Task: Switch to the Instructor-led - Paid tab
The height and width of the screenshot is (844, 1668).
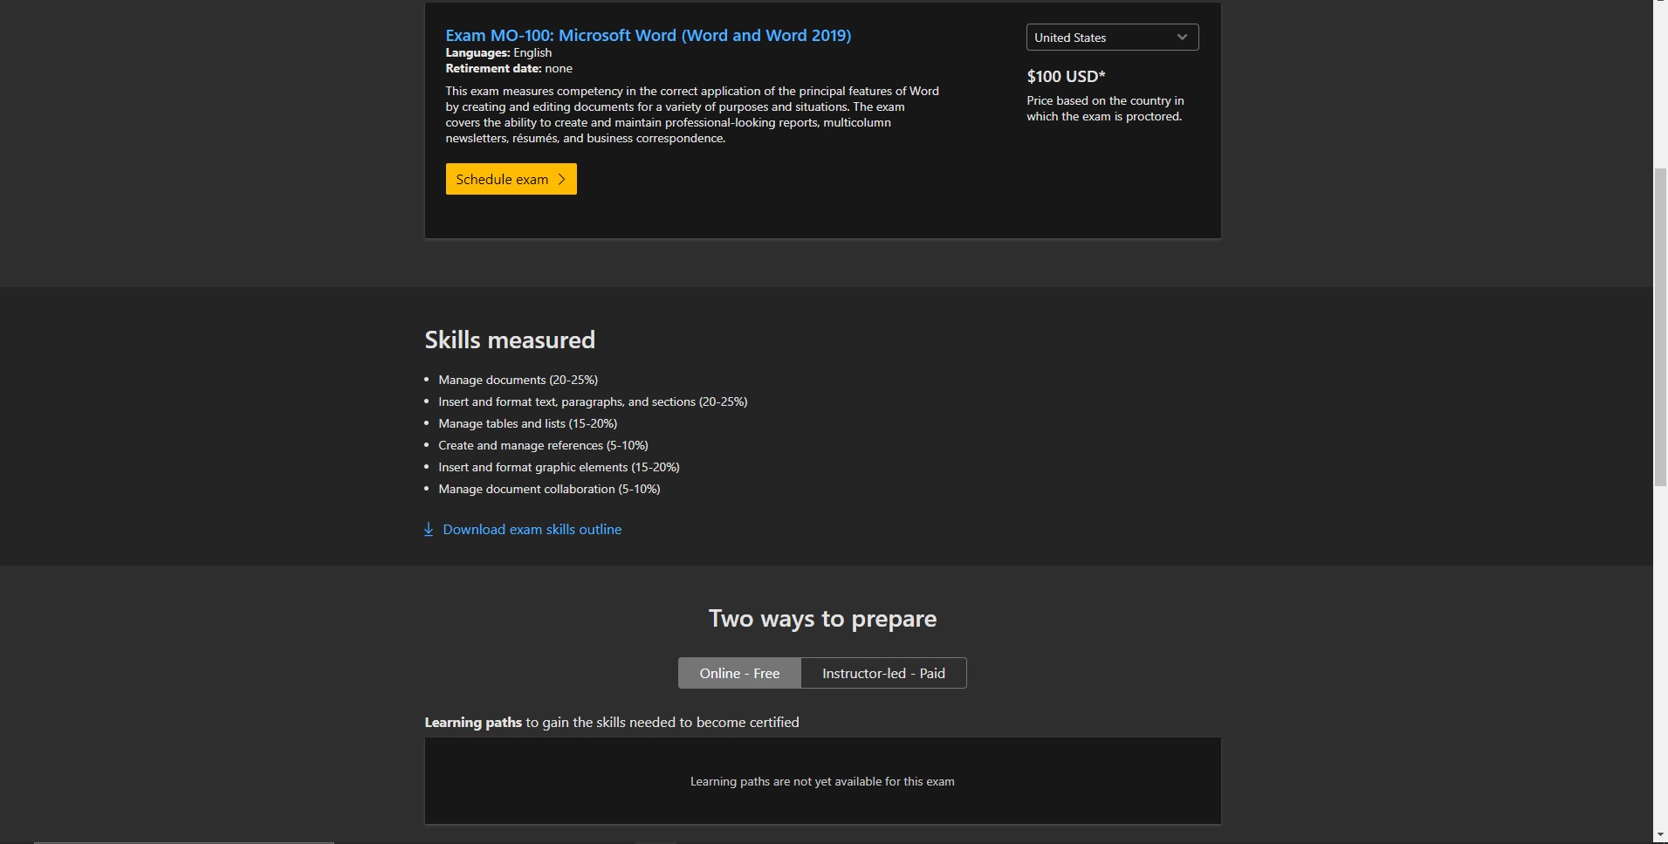Action: (883, 673)
